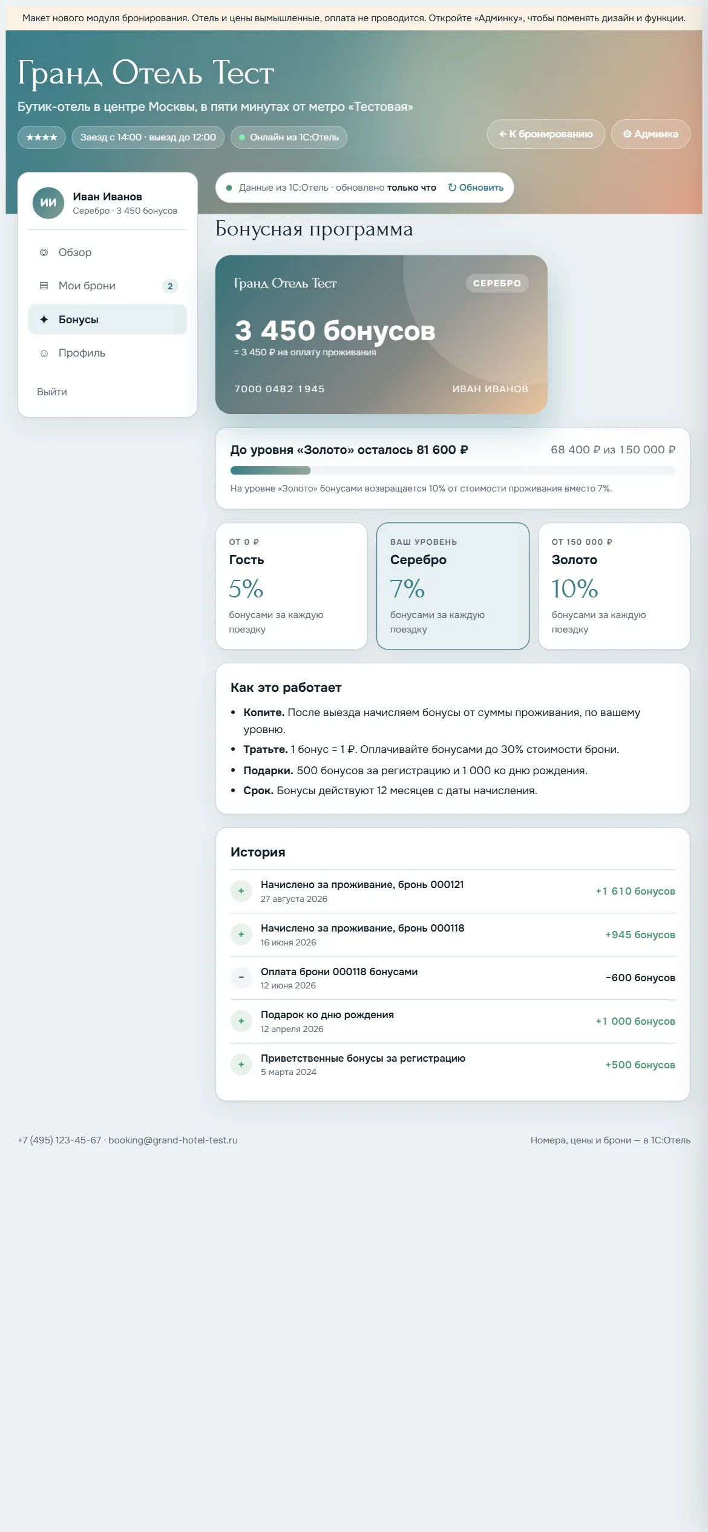Image resolution: width=708 pixels, height=1532 pixels.
Task: Select the Серебро level card
Action: [x=453, y=586]
